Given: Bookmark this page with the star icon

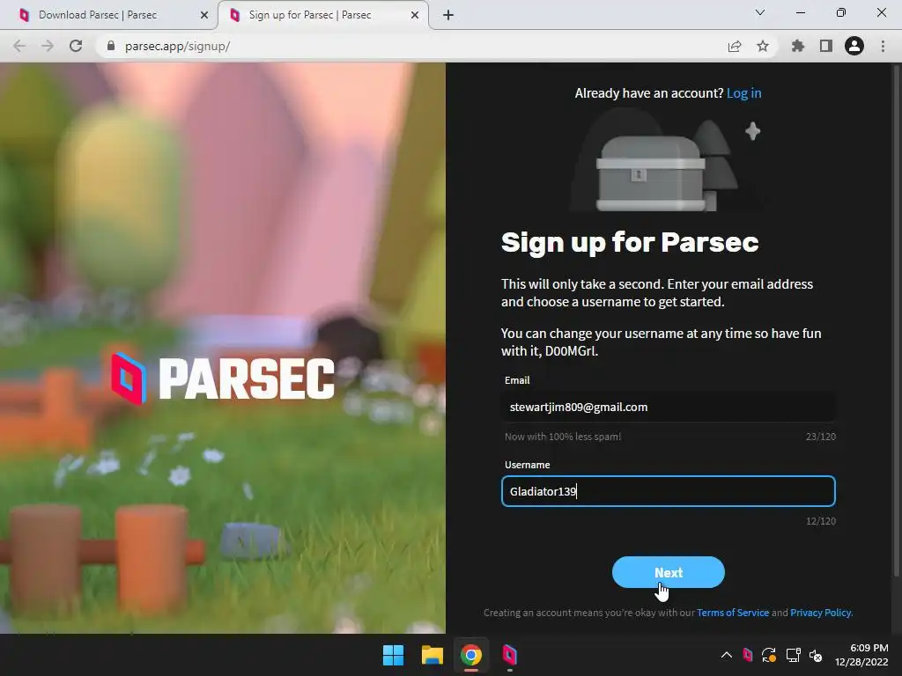Looking at the screenshot, I should click(x=763, y=46).
